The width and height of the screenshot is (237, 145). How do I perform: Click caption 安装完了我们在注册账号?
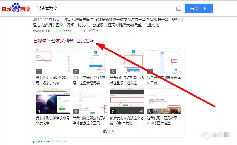pyautogui.click(x=90, y=80)
